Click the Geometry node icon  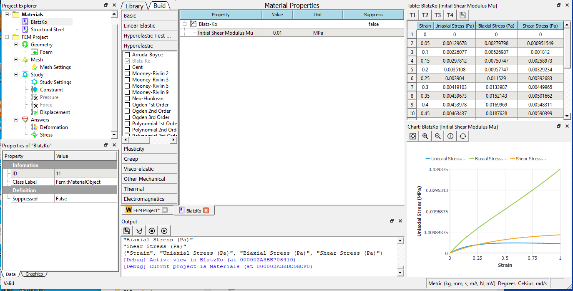pos(25,45)
